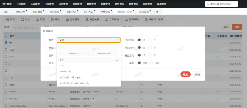Open the 仓库管理 top menu
Viewport: 247px width, 108px height.
(77, 4)
